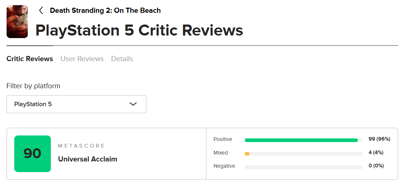The width and height of the screenshot is (401, 186).
Task: Select the Critic Reviews tab
Action: pyautogui.click(x=30, y=59)
